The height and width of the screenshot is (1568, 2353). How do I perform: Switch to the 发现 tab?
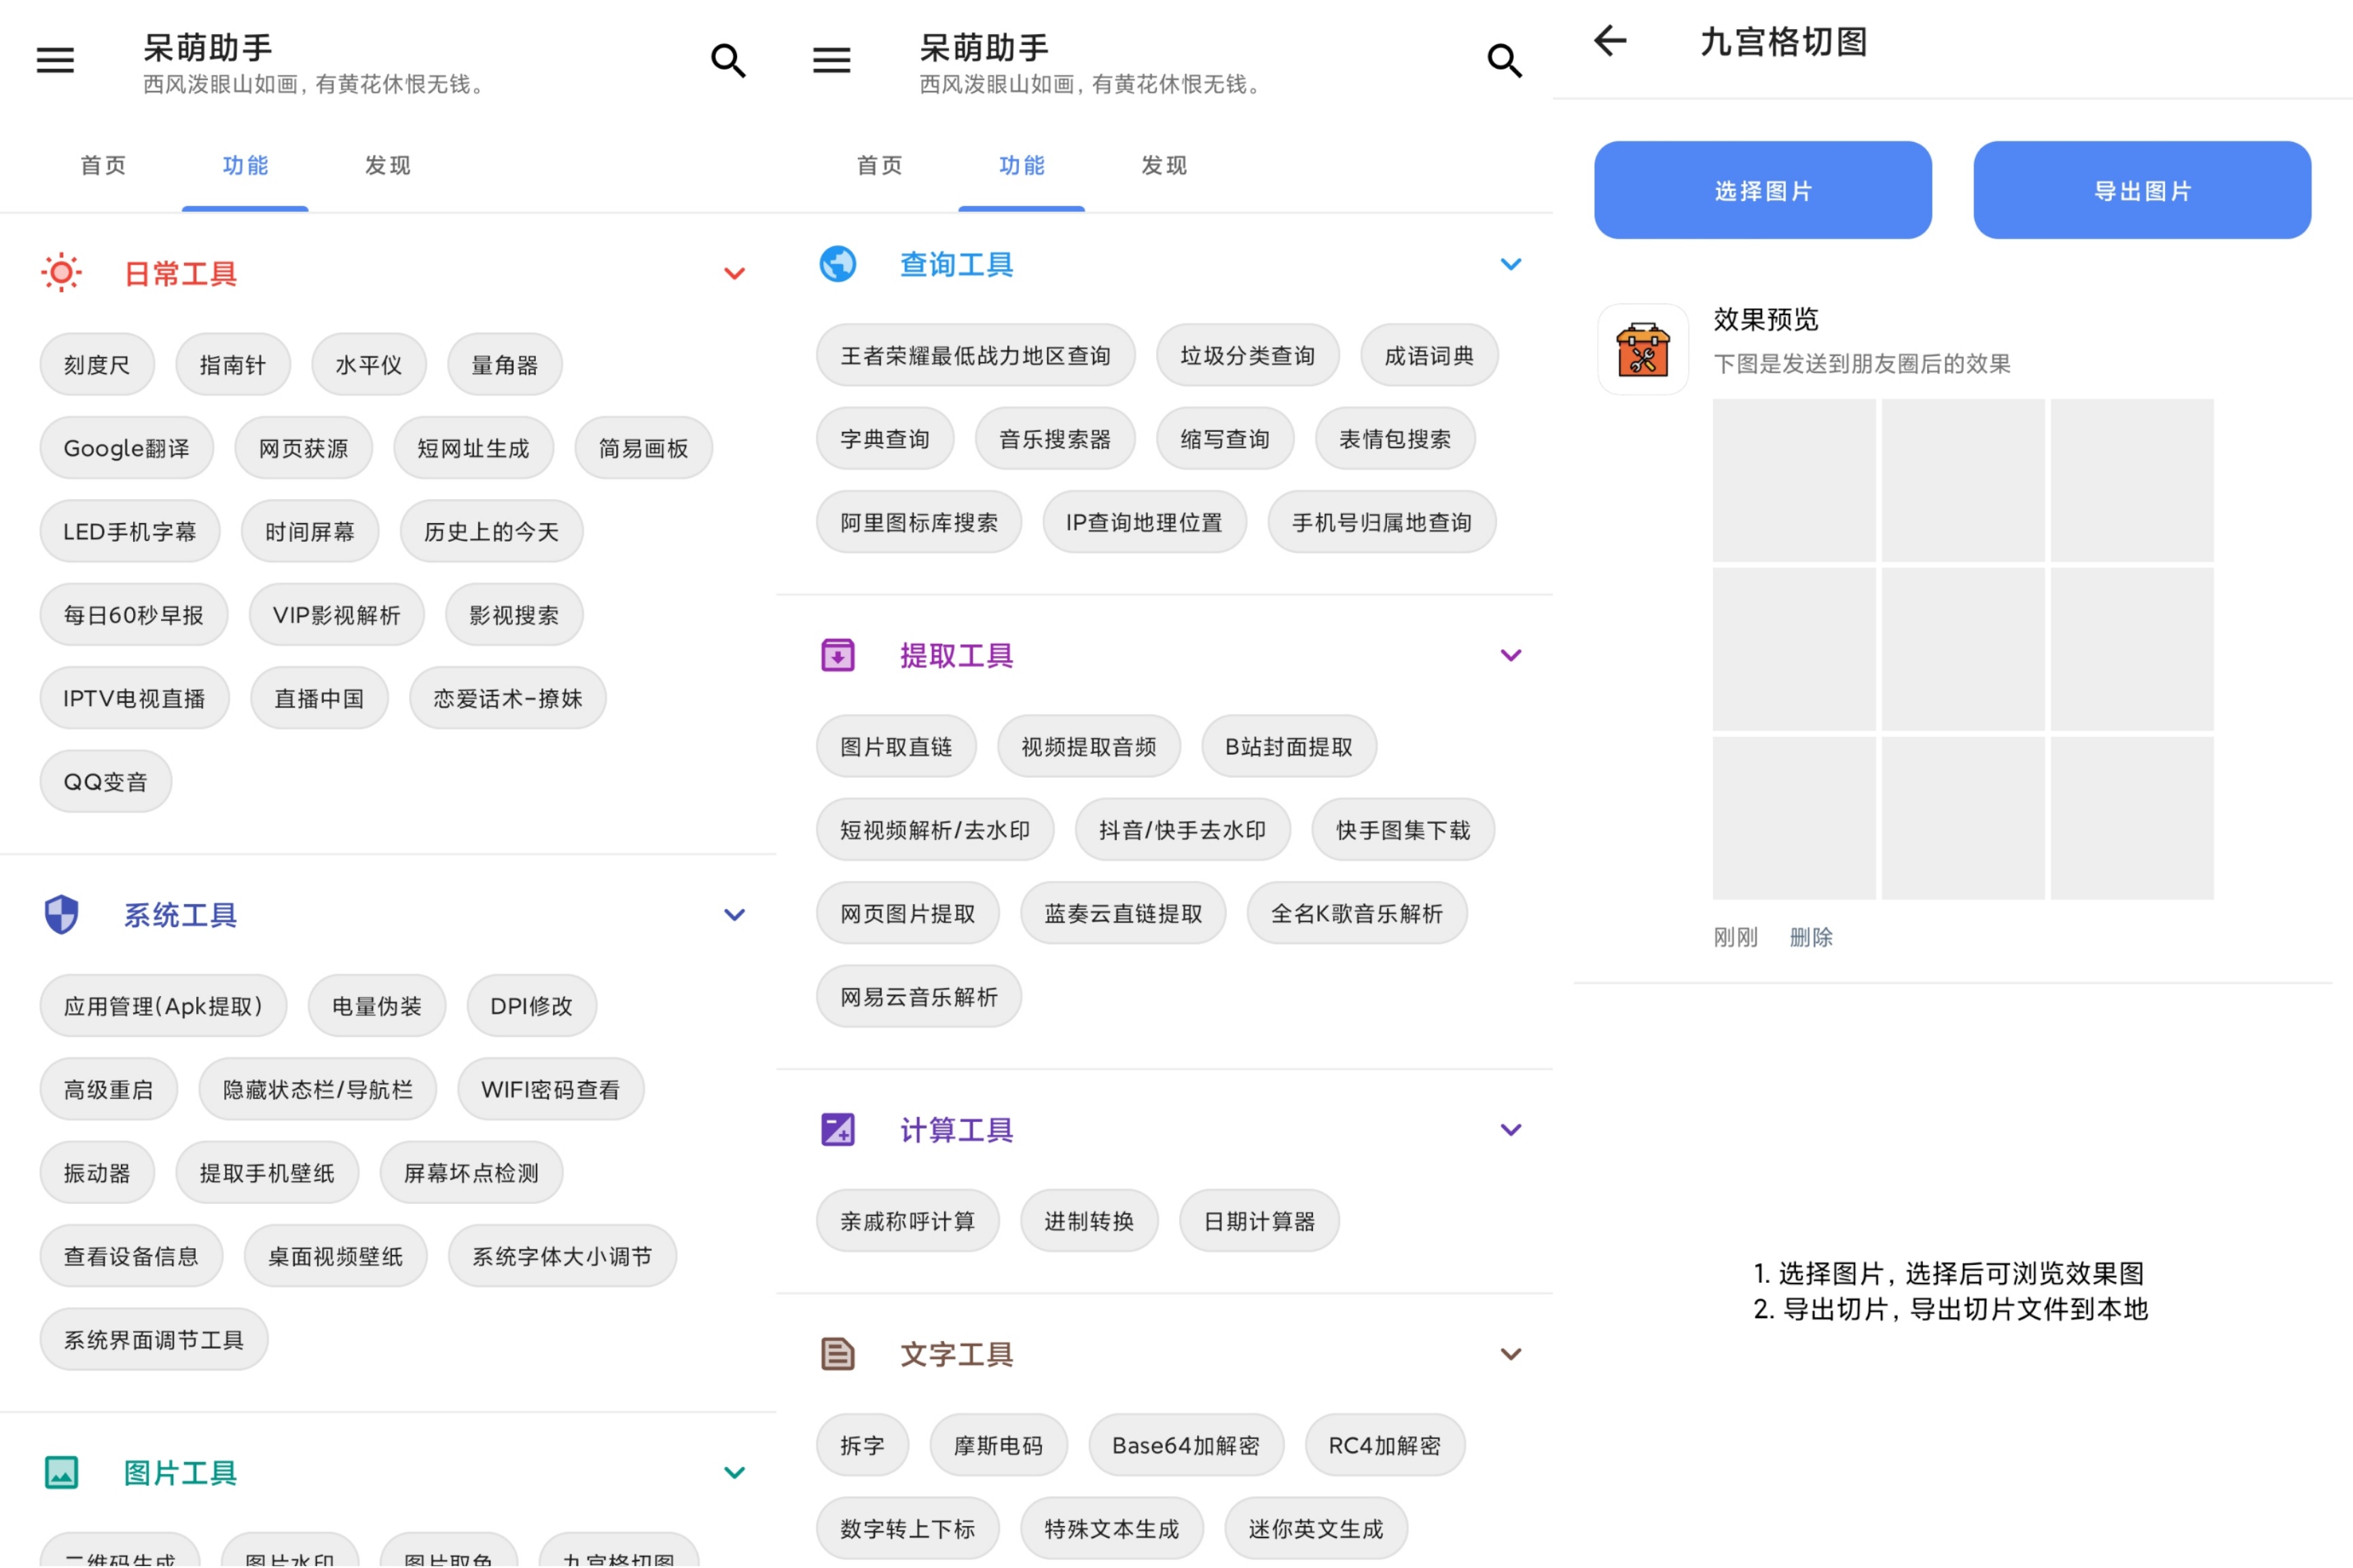point(388,165)
